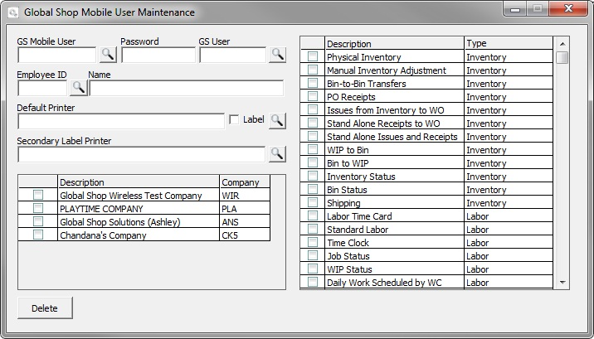
Task: Enable WIP Status checkbox
Action: (313, 269)
